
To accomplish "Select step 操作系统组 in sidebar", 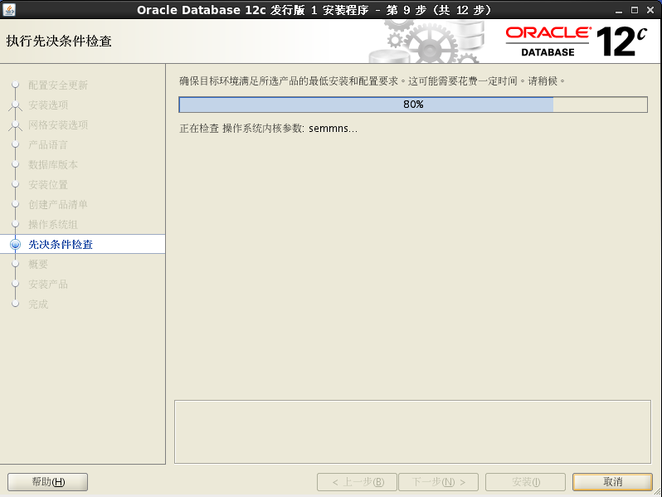I will click(53, 224).
